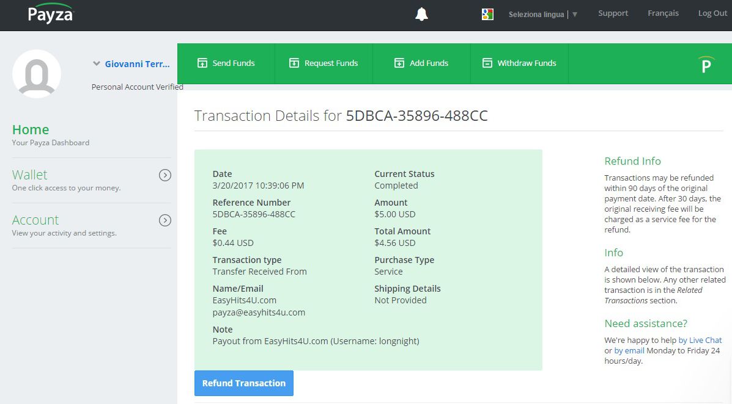Switch language to Français
The image size is (732, 404).
point(663,13)
